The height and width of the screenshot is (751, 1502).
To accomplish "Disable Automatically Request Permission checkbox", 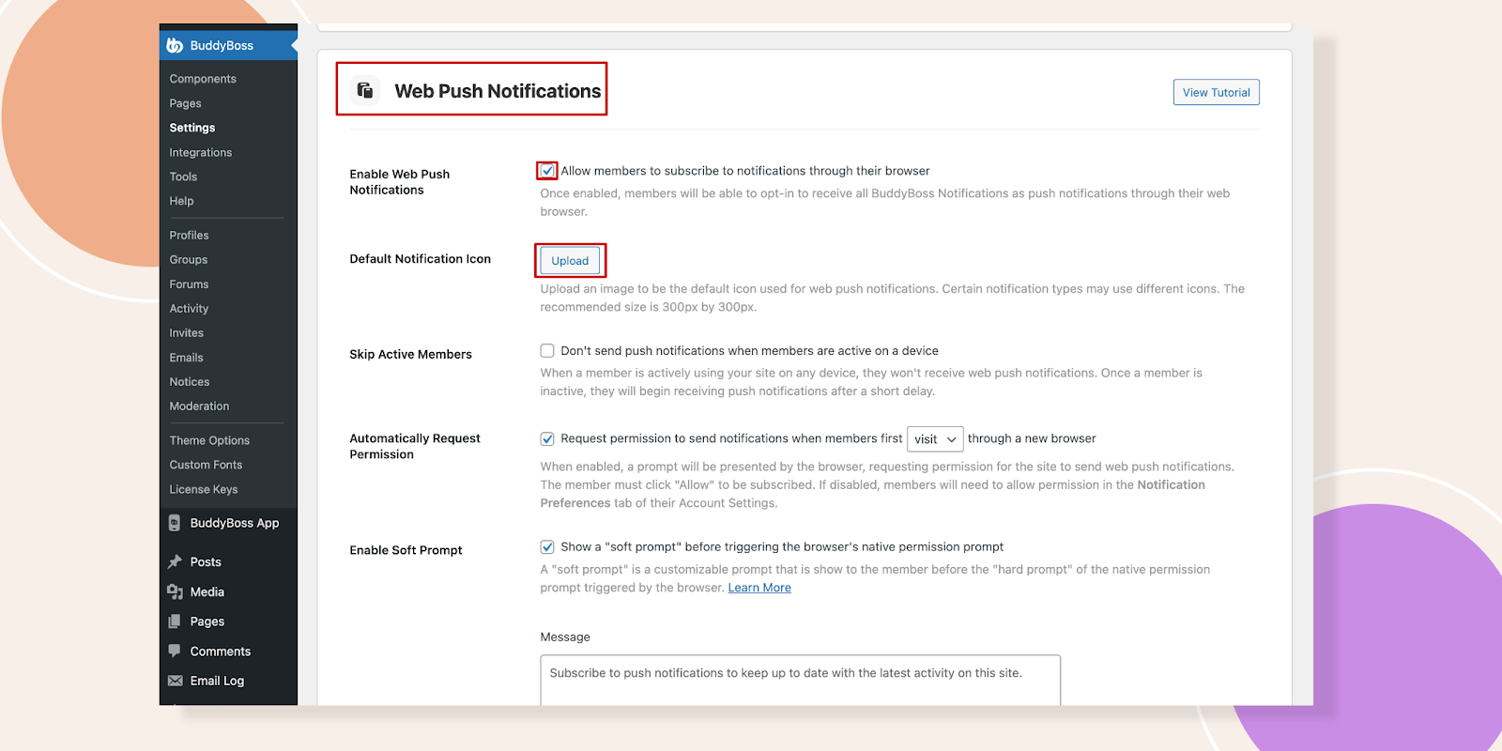I will [x=547, y=438].
